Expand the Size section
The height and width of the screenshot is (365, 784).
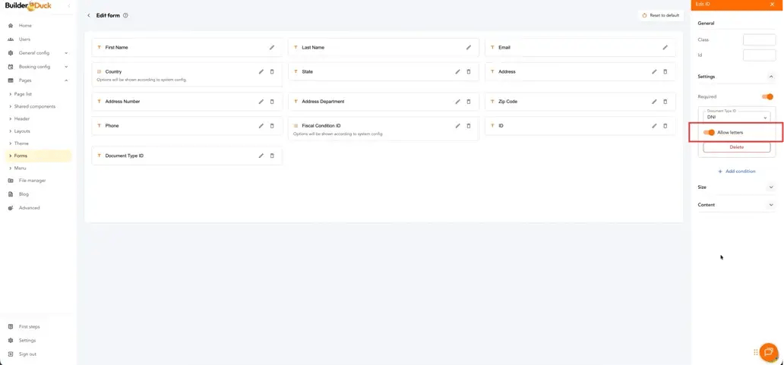click(x=770, y=187)
